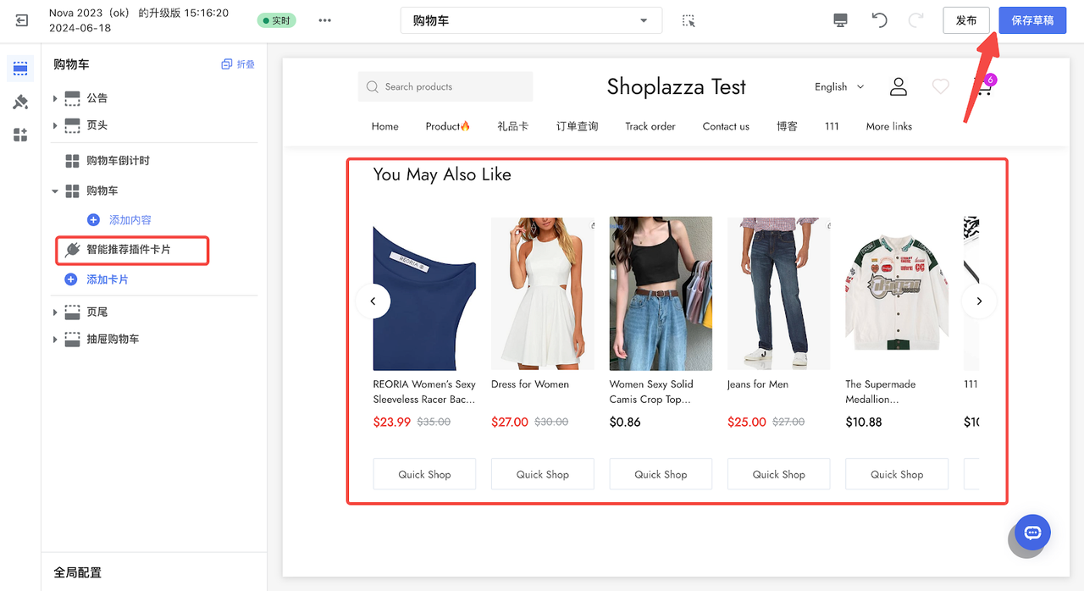
Task: Open the wishlist heart icon
Action: [940, 86]
